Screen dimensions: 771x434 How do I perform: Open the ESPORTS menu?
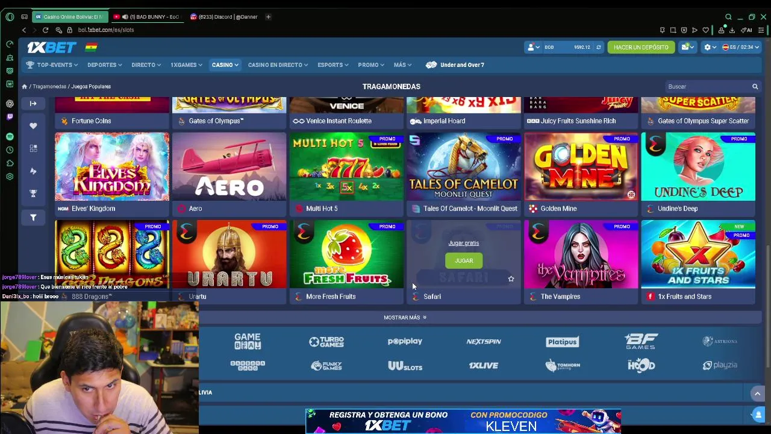pyautogui.click(x=333, y=65)
